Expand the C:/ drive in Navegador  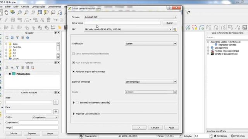point(6,50)
